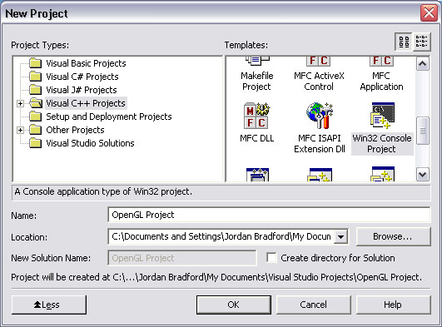Click OK to create the project
The height and width of the screenshot is (327, 442).
(234, 305)
